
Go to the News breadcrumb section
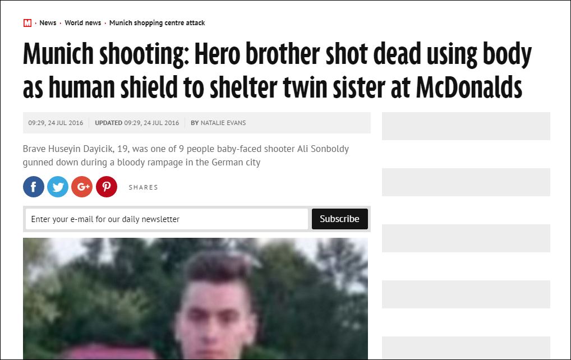(48, 23)
